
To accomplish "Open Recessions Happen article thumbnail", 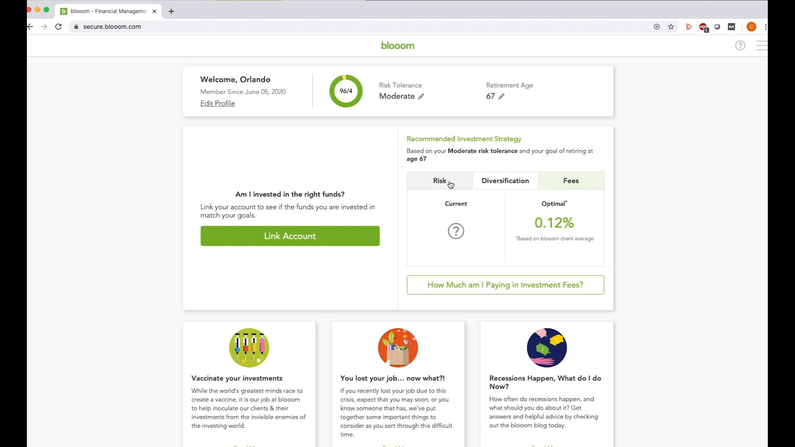I will [x=547, y=348].
